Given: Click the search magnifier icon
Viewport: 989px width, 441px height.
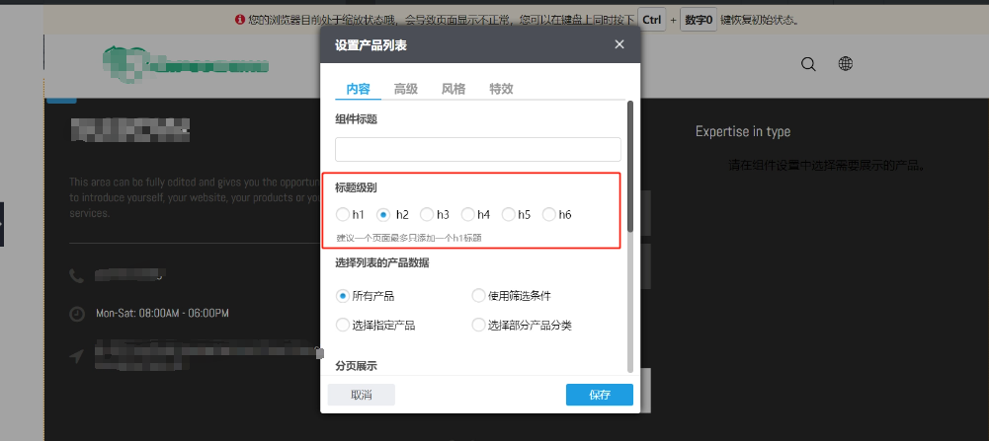Looking at the screenshot, I should pos(808,64).
